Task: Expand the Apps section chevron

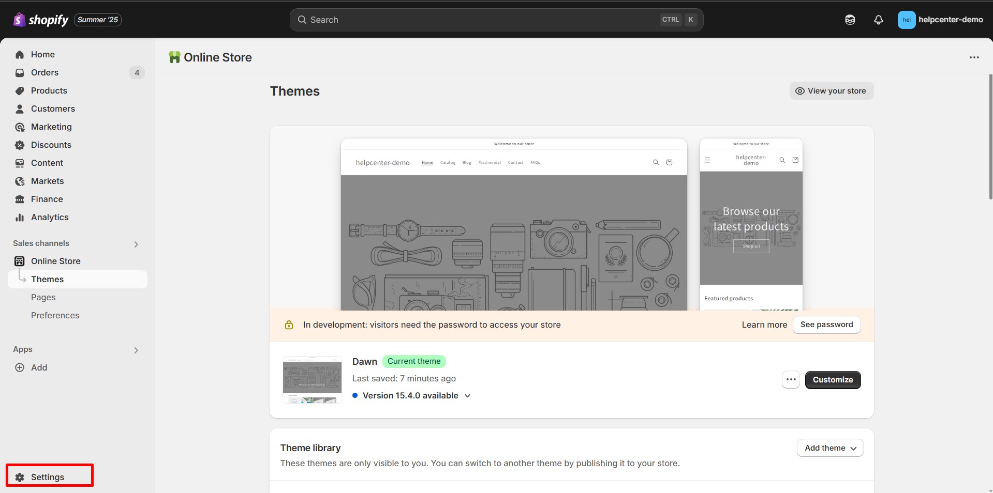Action: tap(136, 350)
